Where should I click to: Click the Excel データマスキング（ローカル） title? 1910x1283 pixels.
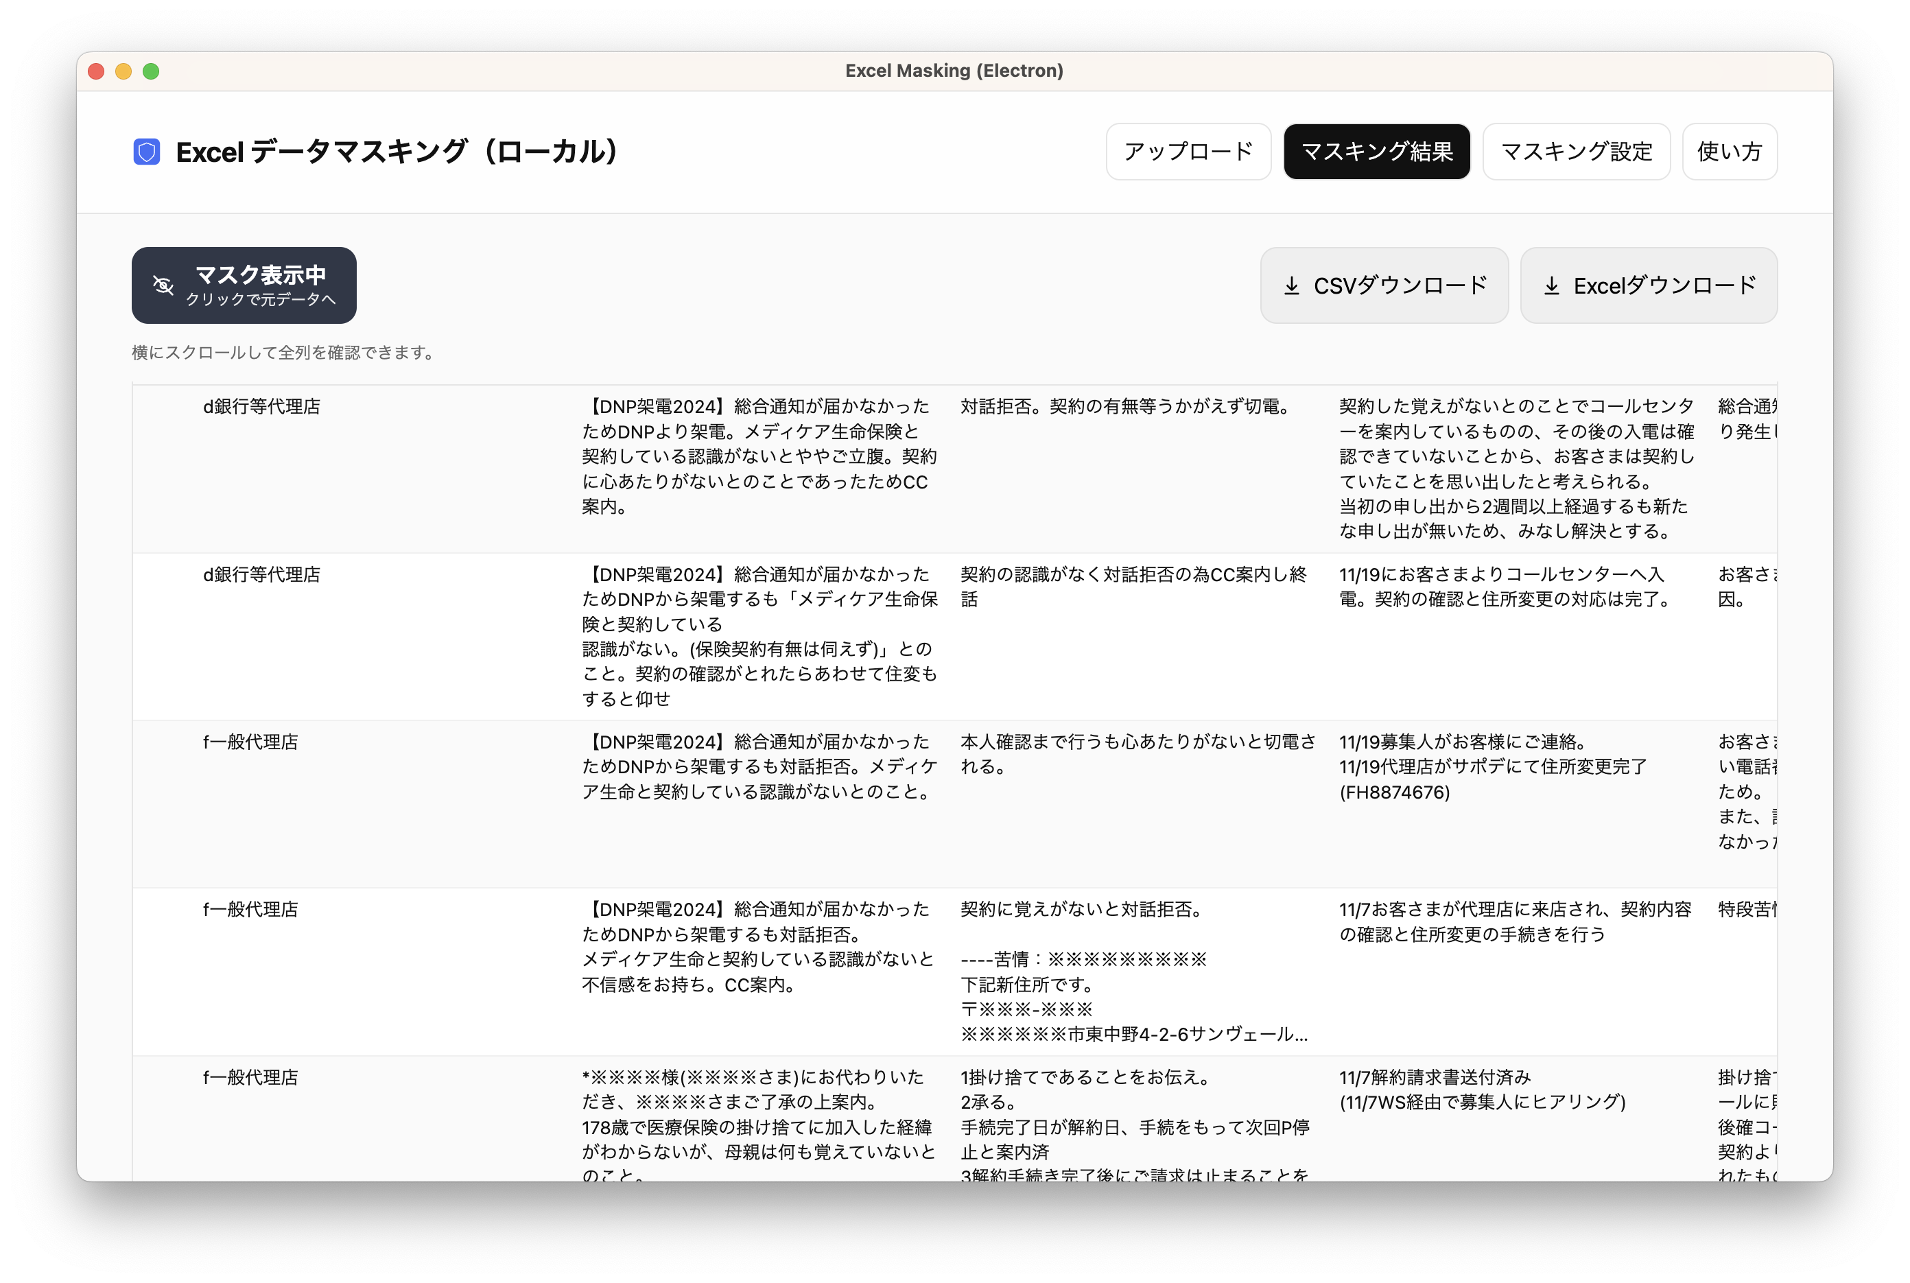397,152
